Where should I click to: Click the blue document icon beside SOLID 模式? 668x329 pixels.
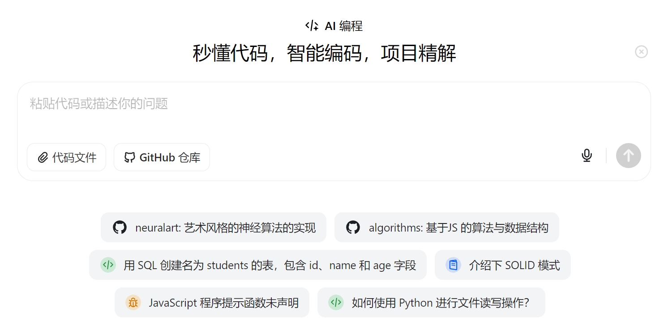[453, 265]
